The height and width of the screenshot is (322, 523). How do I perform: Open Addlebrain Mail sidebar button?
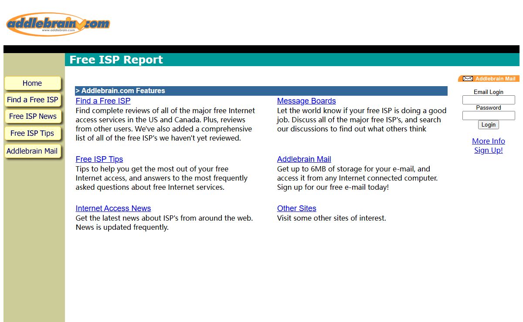pos(33,151)
